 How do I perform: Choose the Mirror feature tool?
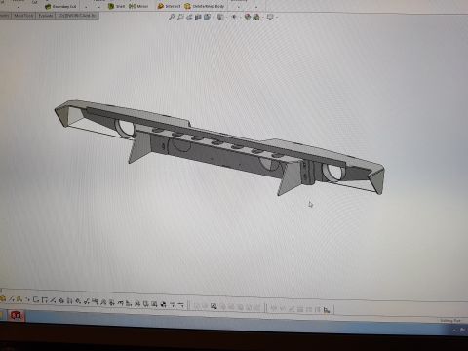138,6
